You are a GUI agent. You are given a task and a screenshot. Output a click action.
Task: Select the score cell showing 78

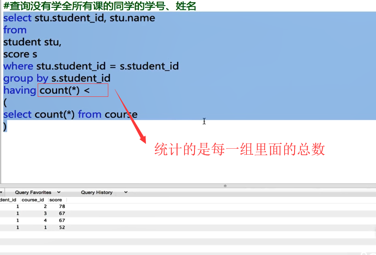tap(62, 206)
